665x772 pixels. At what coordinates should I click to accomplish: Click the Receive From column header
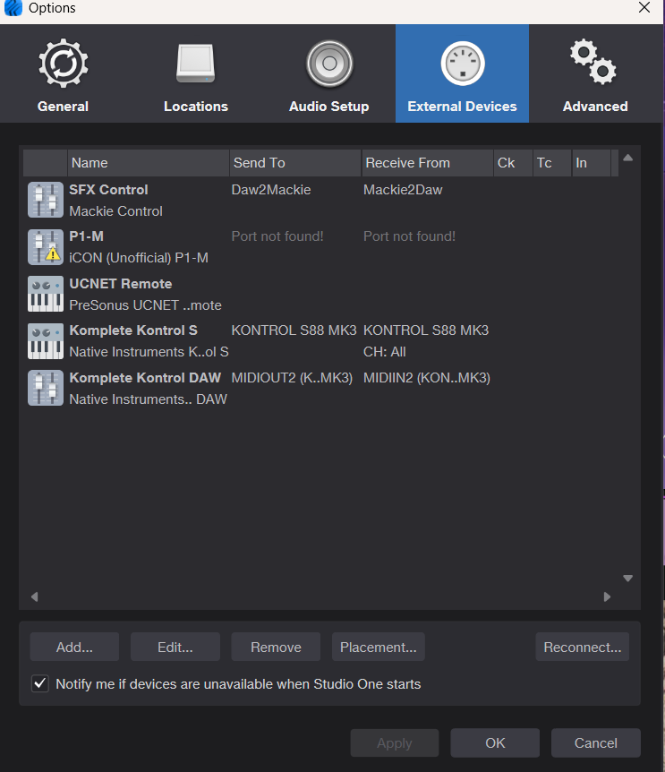(428, 163)
